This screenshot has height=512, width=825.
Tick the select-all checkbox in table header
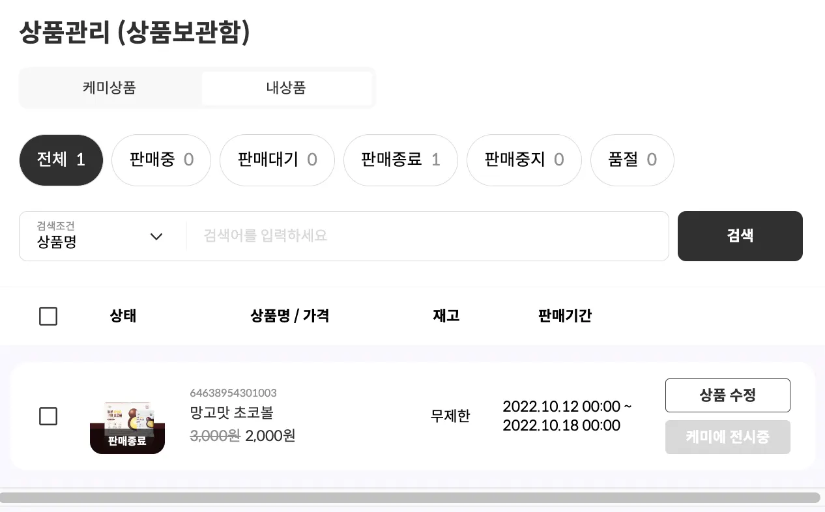[48, 317]
